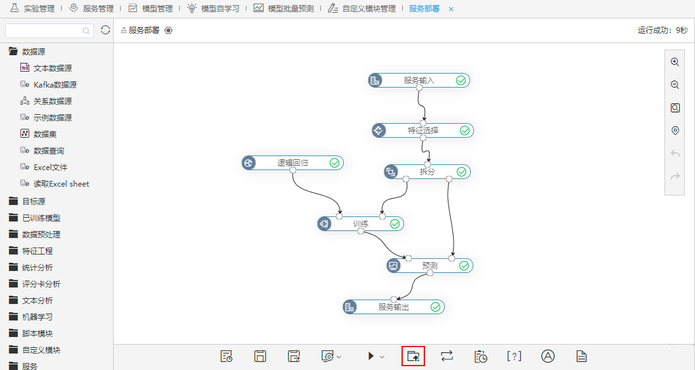Expand the 统计分析 folder
The height and width of the screenshot is (370, 695).
[x=31, y=267]
